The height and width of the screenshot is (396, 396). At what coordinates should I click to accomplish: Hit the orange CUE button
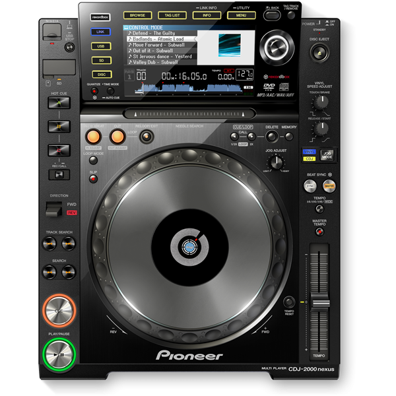coord(59,311)
